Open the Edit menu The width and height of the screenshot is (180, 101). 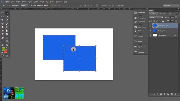pyautogui.click(x=12, y=2)
